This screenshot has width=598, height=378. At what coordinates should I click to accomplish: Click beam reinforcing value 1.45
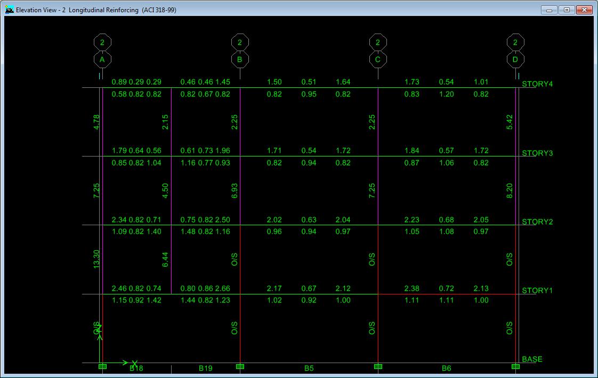[x=223, y=82]
